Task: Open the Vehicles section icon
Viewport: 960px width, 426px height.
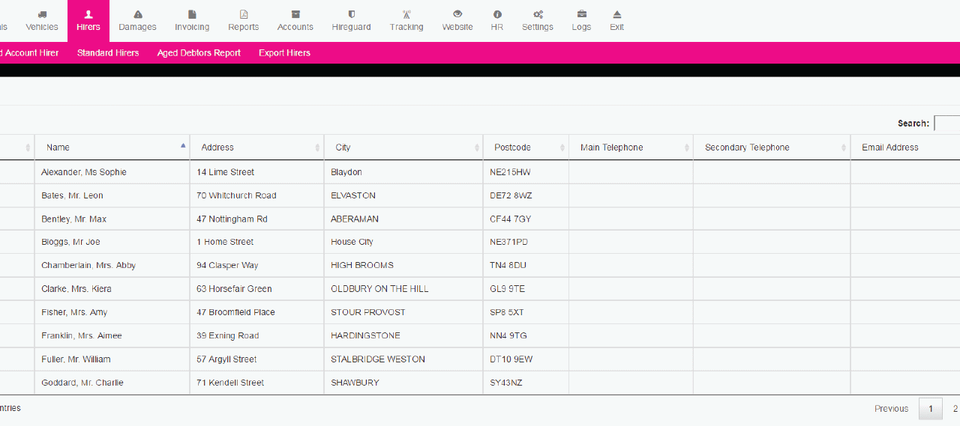Action: coord(42,14)
